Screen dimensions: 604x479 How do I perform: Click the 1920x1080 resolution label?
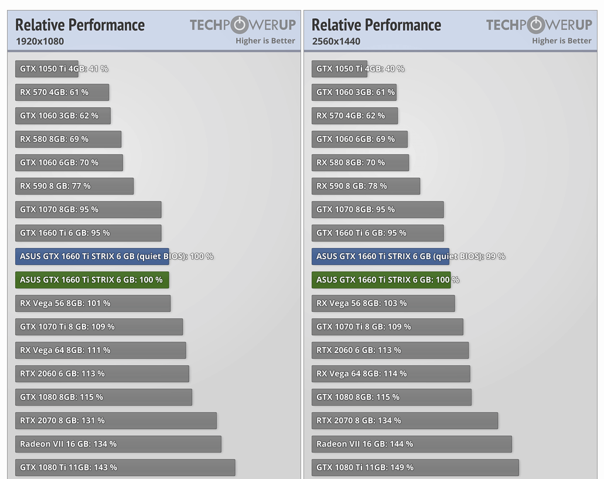point(39,41)
